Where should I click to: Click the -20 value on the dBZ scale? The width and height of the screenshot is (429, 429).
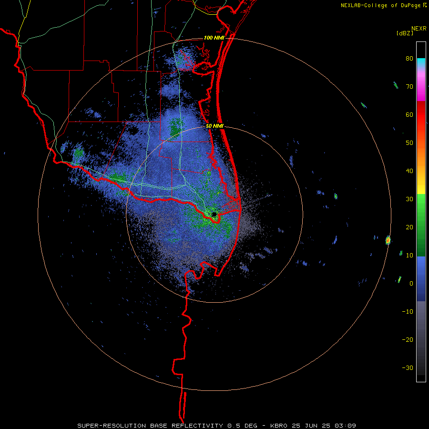click(408, 340)
